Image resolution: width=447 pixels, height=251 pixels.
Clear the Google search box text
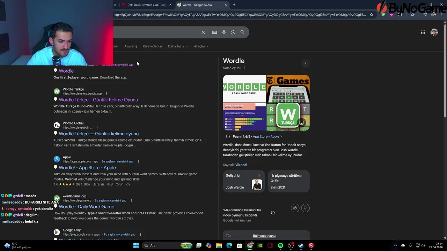[203, 32]
